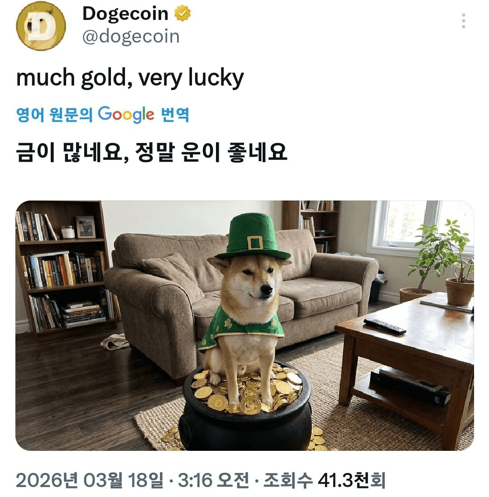Open the Dogecoin display name

[125, 14]
